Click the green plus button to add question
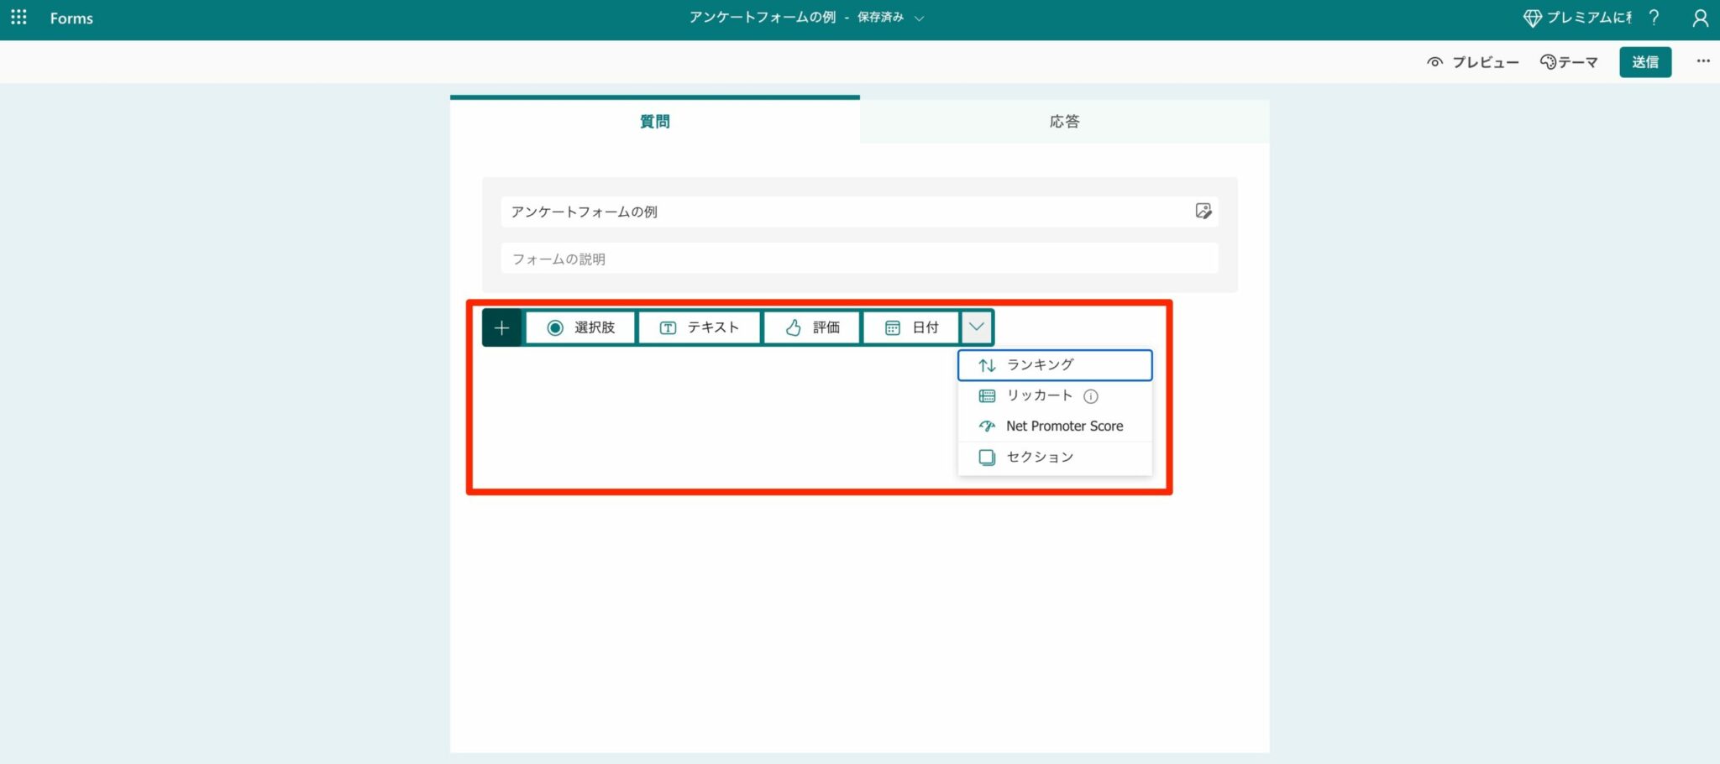The width and height of the screenshot is (1720, 764). (x=501, y=327)
